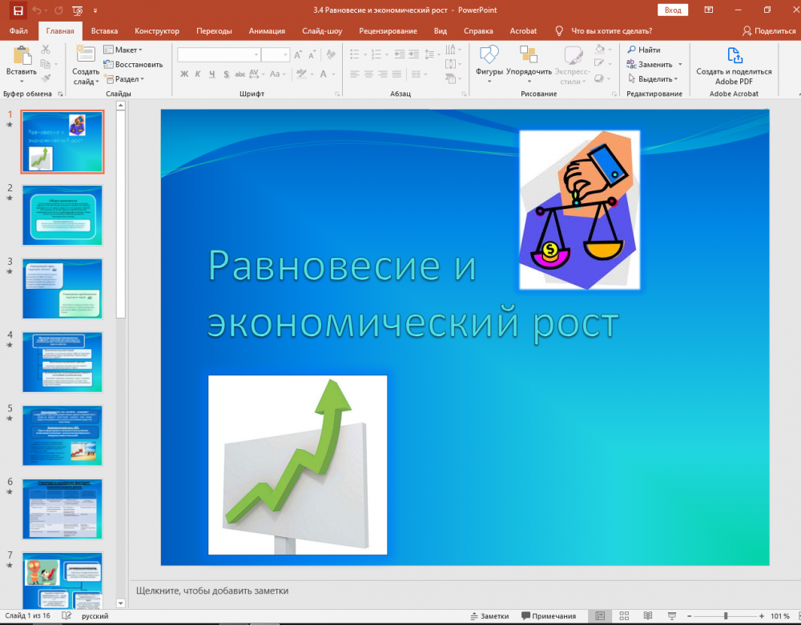Save the presentation with the floppy disk icon
Screen dimensions: 801x625
[18, 10]
